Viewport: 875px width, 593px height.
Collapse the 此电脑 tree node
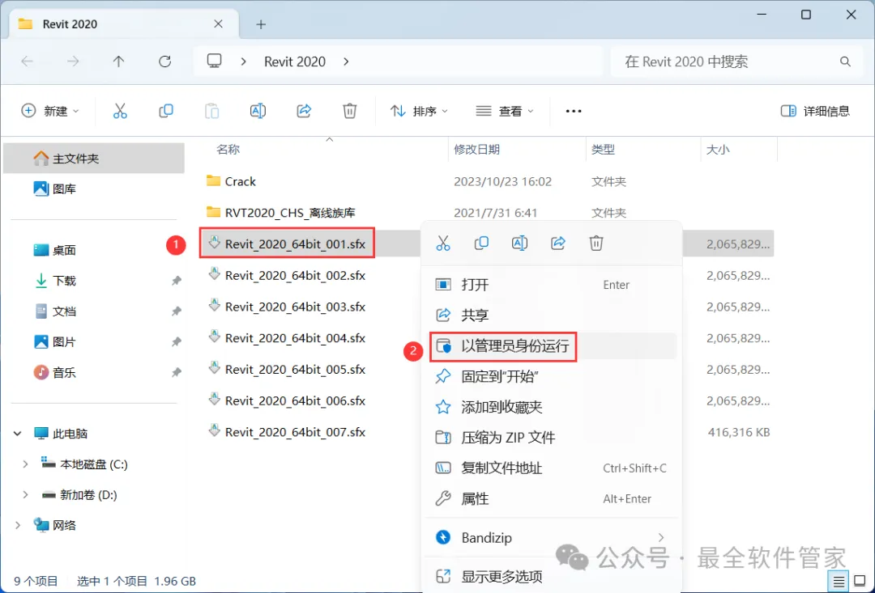pyautogui.click(x=18, y=434)
